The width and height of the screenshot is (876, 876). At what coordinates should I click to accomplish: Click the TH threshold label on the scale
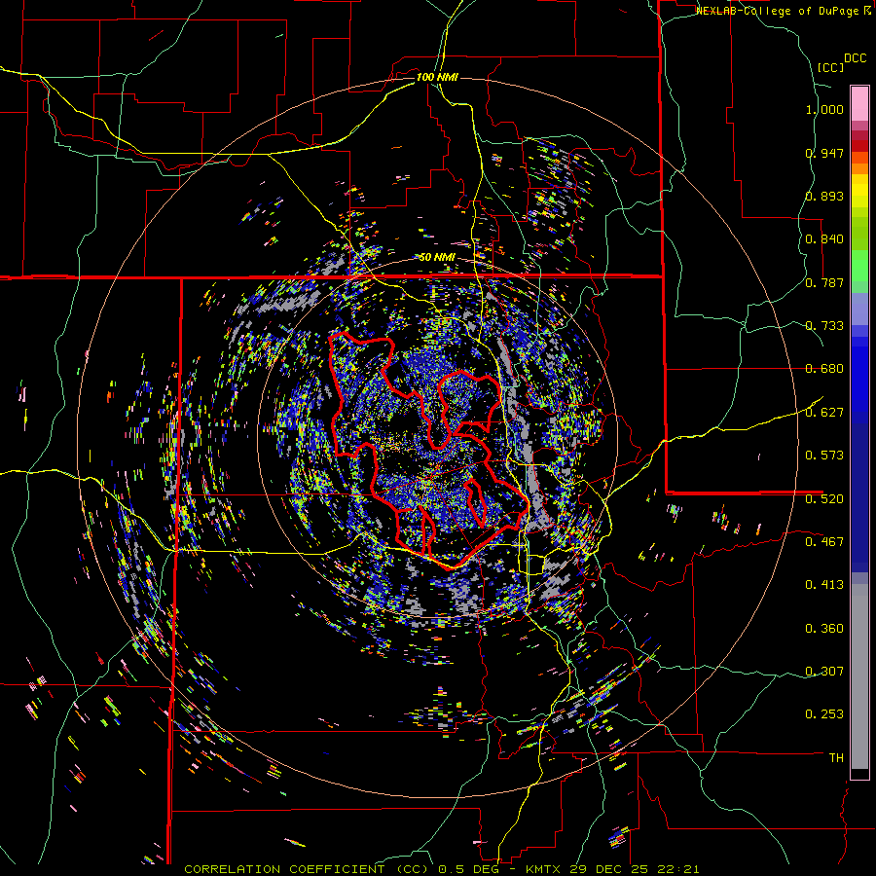[x=836, y=758]
